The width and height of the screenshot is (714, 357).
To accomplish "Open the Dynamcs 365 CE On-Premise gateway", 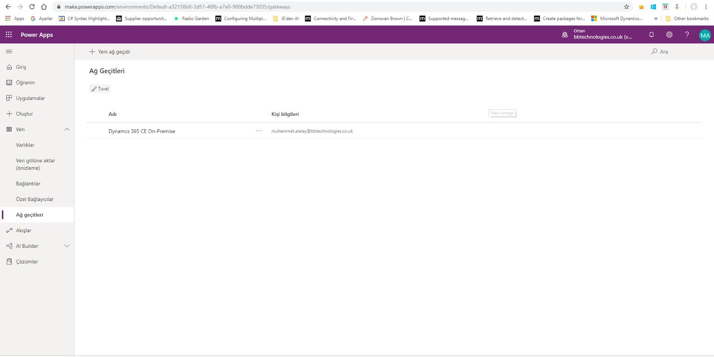I will [141, 131].
